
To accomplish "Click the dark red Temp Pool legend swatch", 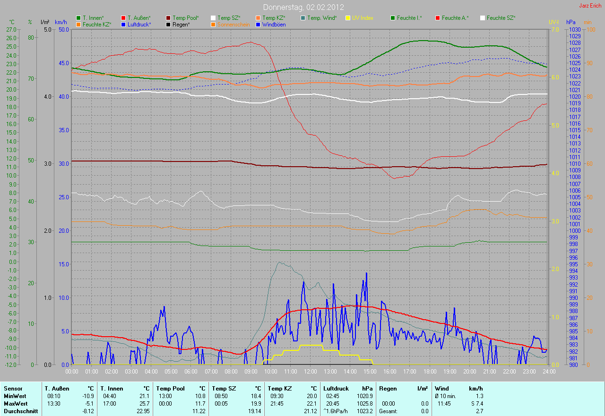I will pyautogui.click(x=168, y=18).
